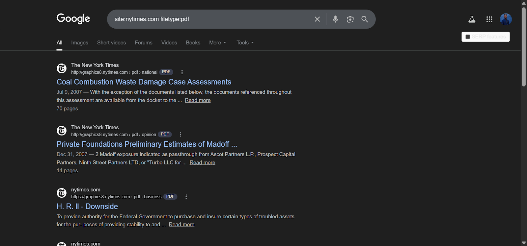This screenshot has height=246, width=527.
Task: Click Read more on Coal Combustion snippet
Action: [x=198, y=100]
